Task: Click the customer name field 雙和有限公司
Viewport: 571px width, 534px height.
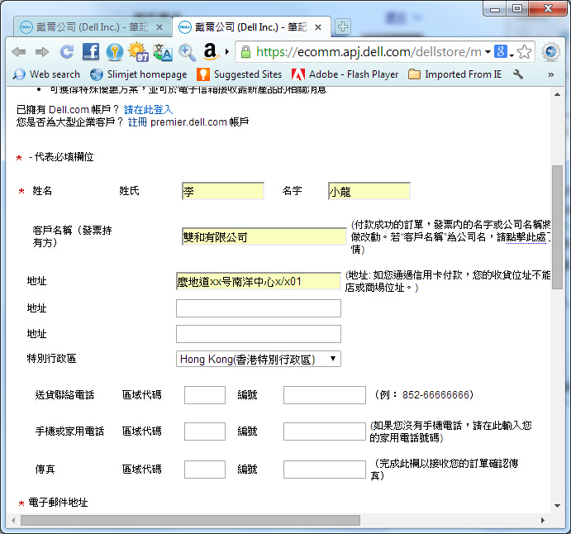Action: (264, 236)
